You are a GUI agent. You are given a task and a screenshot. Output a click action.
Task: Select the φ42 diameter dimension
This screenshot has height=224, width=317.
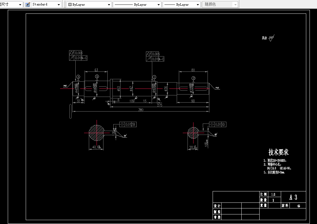131,89
